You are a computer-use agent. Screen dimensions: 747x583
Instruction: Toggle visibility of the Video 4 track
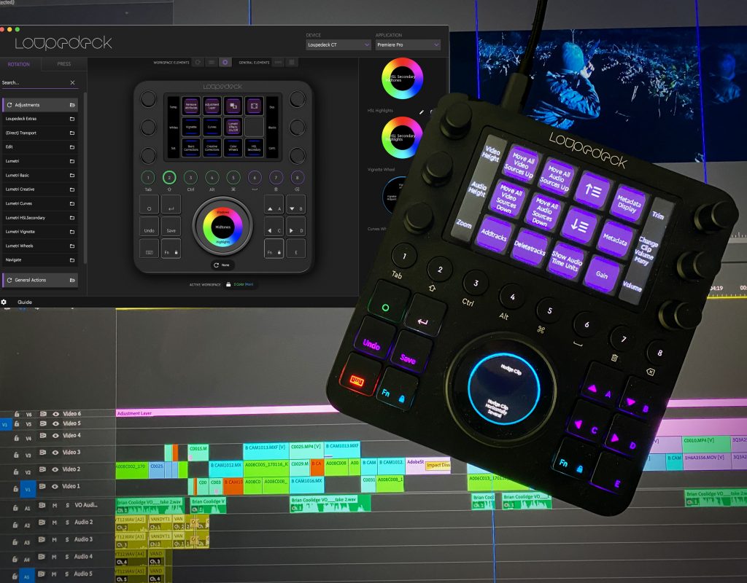point(55,436)
